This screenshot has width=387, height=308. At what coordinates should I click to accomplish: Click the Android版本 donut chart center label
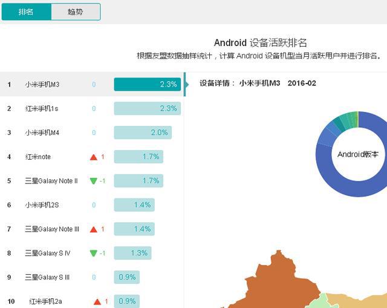pyautogui.click(x=357, y=154)
